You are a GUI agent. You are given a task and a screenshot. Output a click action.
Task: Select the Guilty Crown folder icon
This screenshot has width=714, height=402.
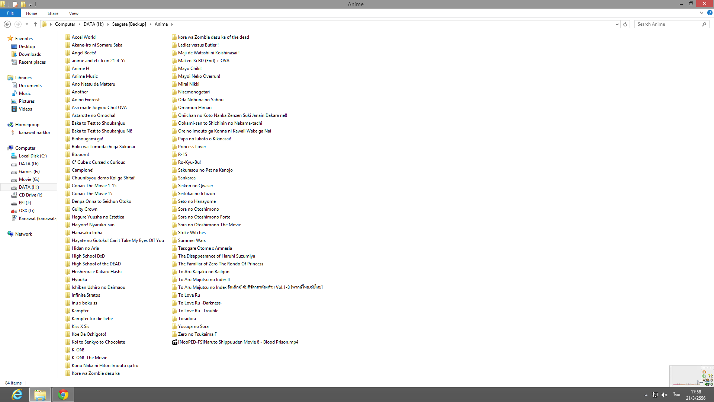click(x=68, y=209)
